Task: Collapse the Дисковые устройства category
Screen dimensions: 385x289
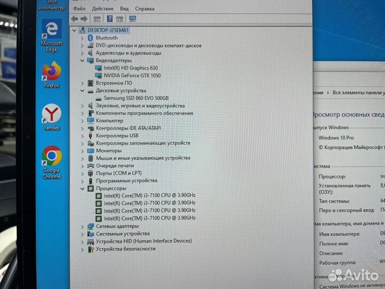Action: (x=82, y=90)
